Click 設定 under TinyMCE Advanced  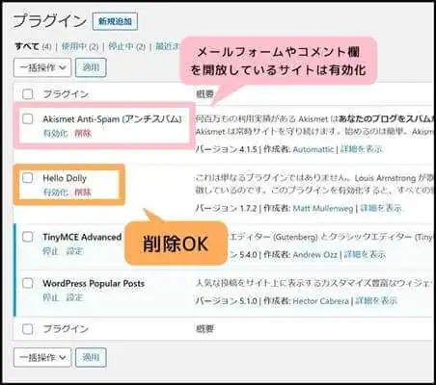point(74,251)
